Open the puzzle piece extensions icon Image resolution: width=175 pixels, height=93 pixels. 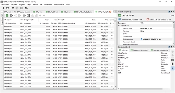[26, 8]
